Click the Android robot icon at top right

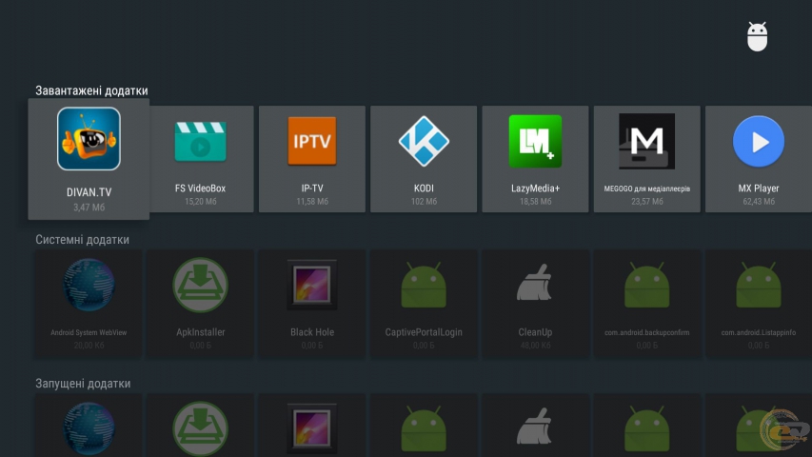[x=758, y=37]
